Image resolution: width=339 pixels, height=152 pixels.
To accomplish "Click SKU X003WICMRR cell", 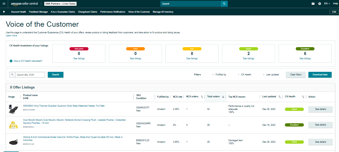I will (143, 123).
